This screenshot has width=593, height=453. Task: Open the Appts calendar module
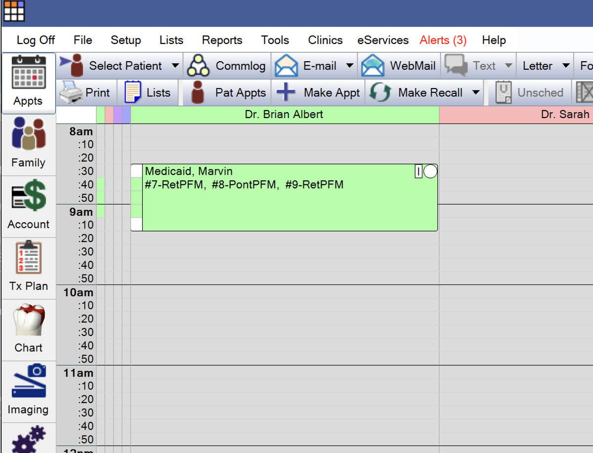click(28, 83)
